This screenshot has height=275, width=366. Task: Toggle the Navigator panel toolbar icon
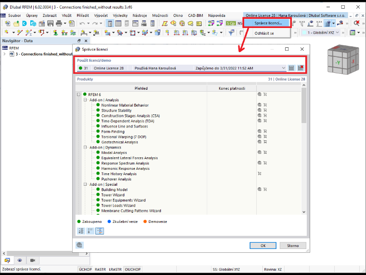(x=110, y=23)
